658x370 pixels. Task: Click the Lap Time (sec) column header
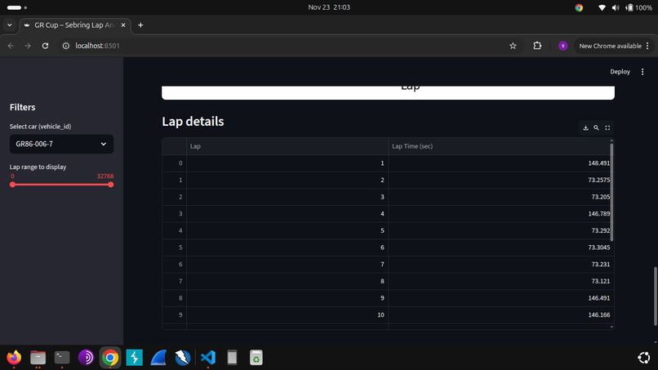coord(499,146)
